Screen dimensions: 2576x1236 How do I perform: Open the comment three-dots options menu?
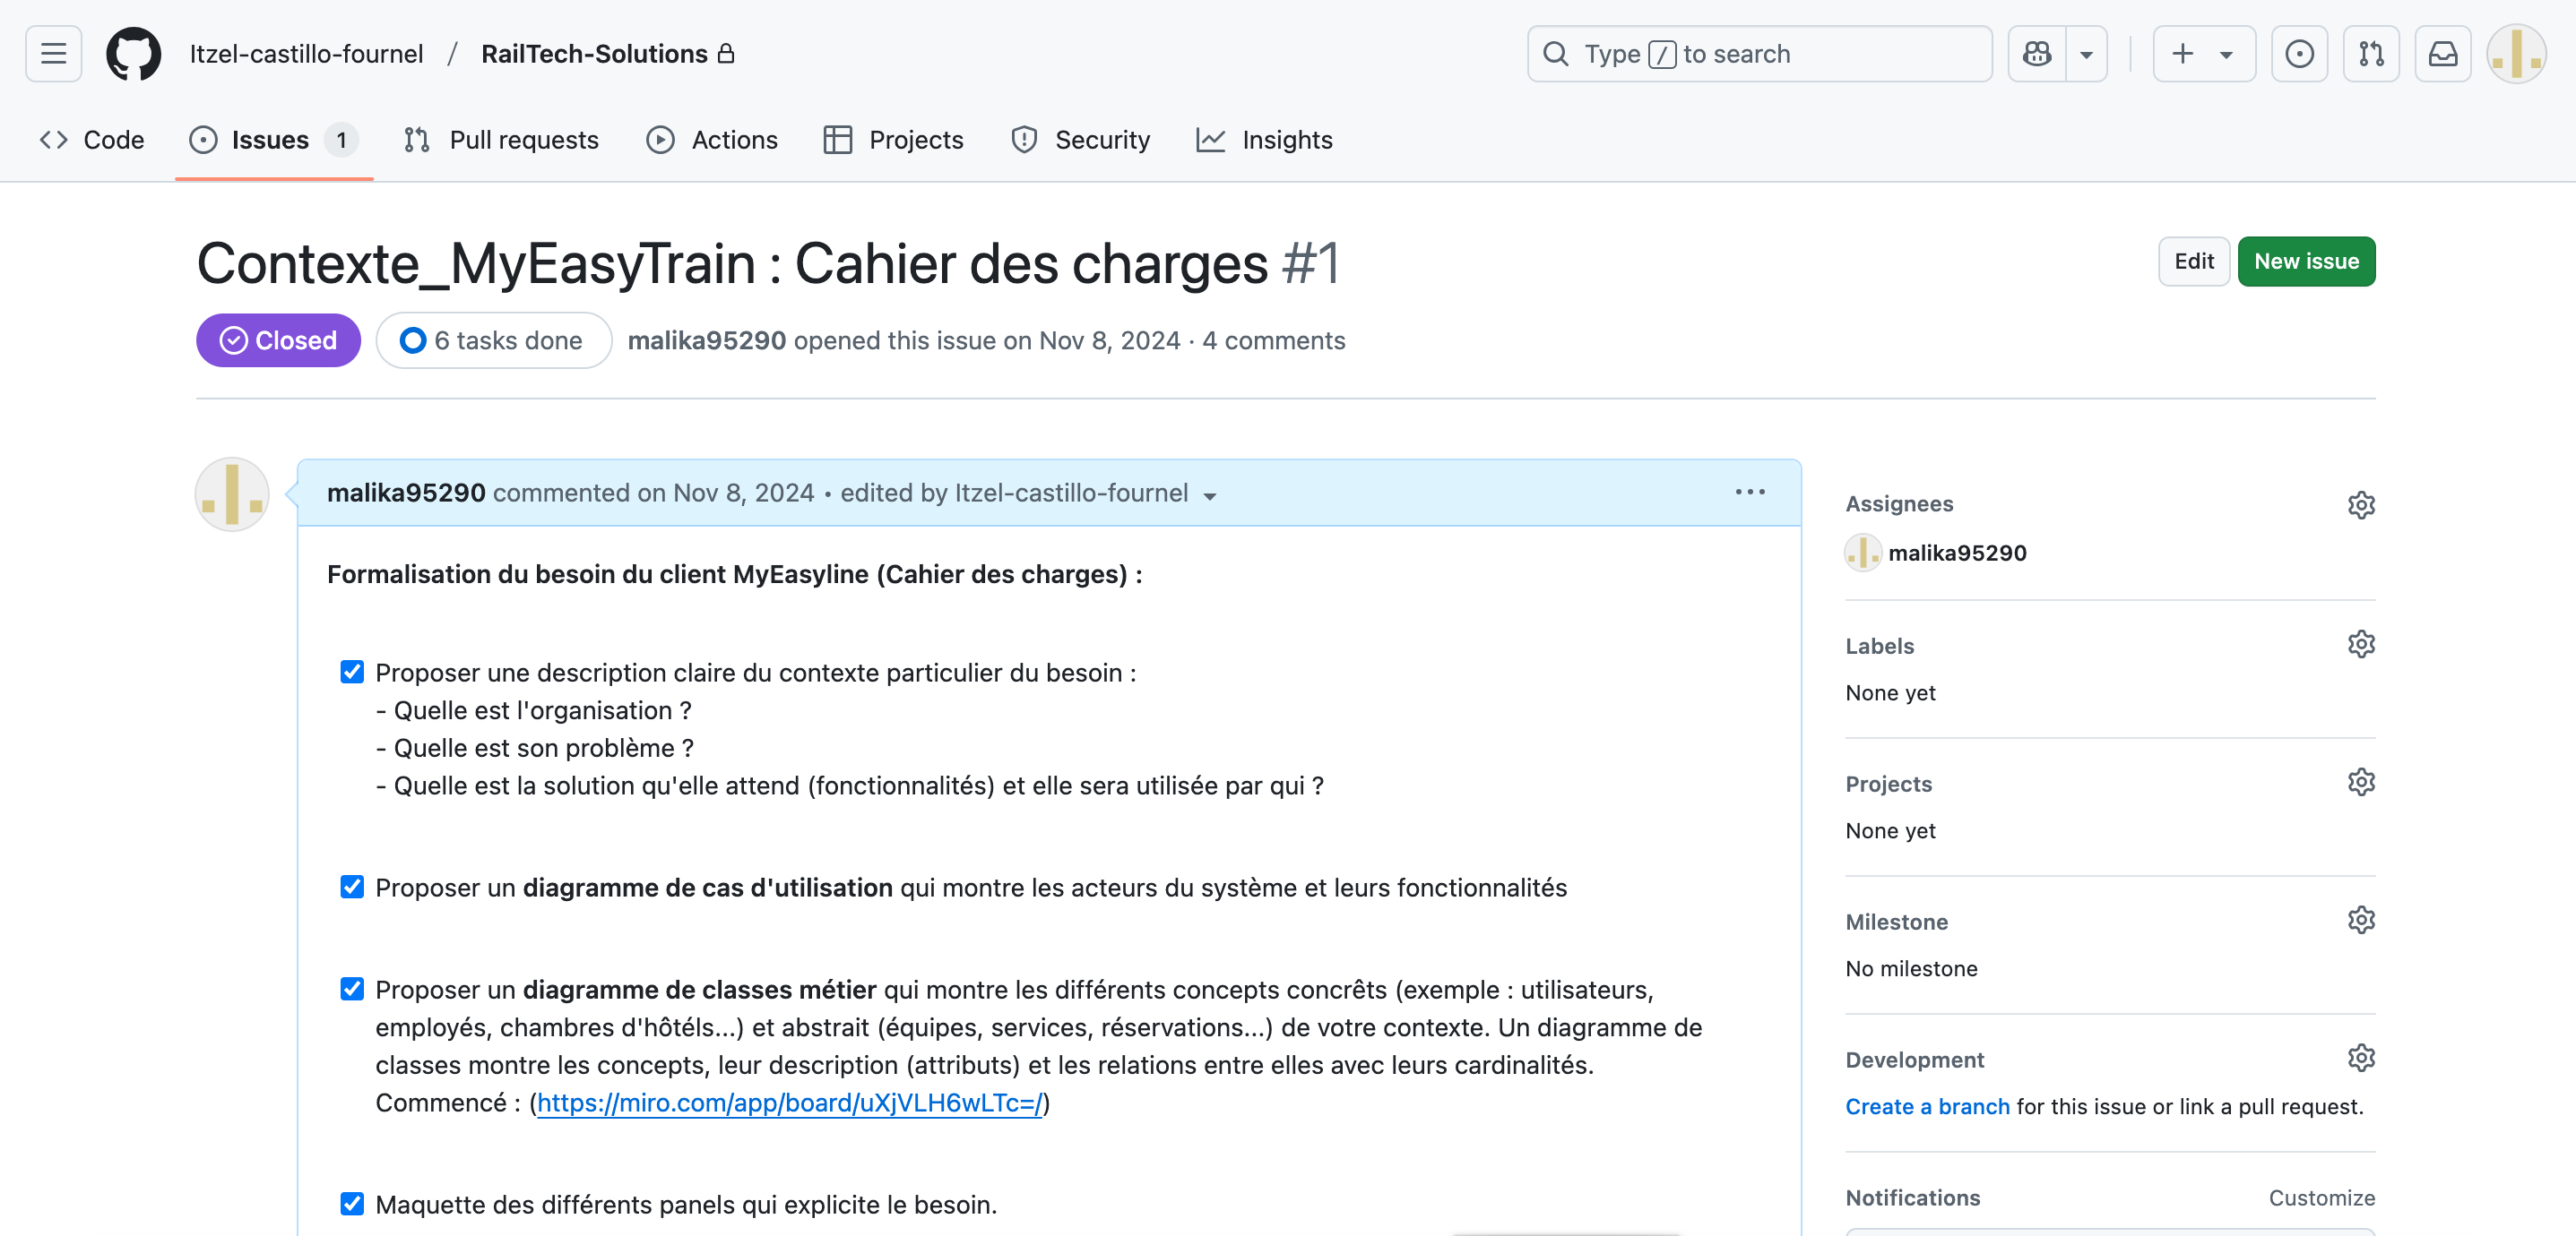tap(1750, 493)
